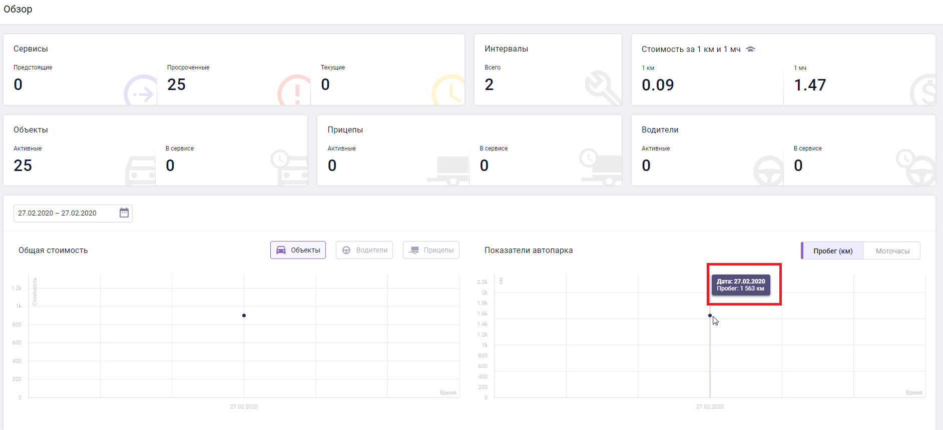Click the mileage data point on fleet chart

[710, 315]
